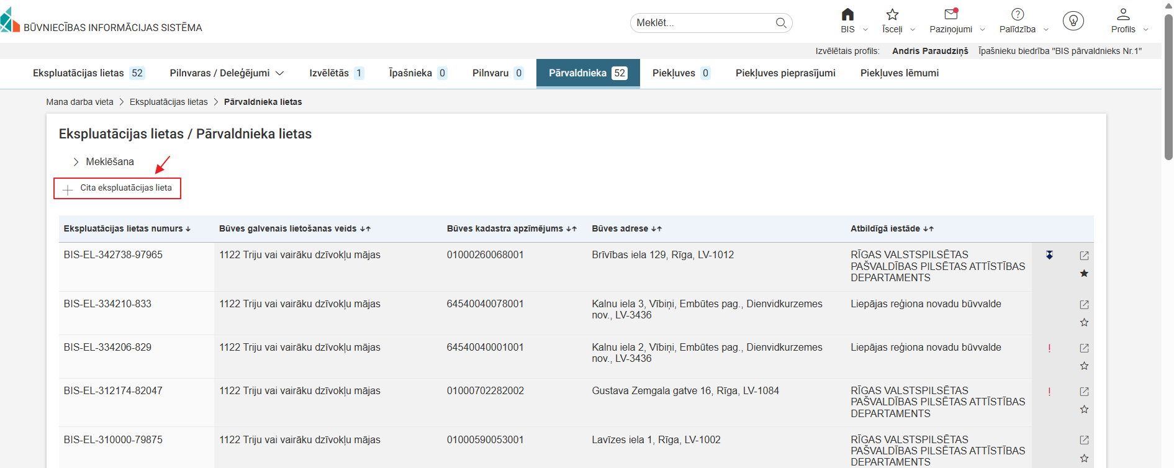Sort by Būves adrese column
This screenshot has width=1174, height=468.
(x=626, y=229)
